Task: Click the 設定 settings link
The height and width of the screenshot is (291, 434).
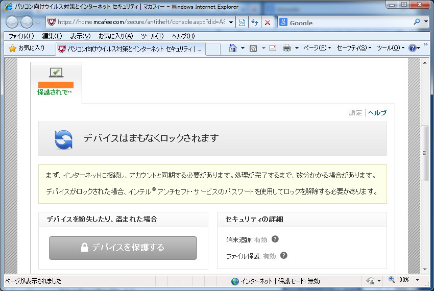Action: tap(355, 113)
